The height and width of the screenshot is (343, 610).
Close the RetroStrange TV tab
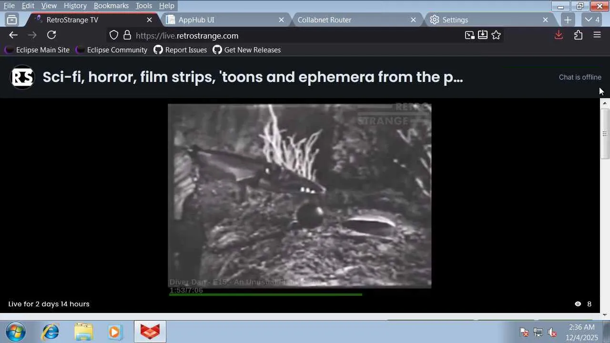[x=149, y=20]
